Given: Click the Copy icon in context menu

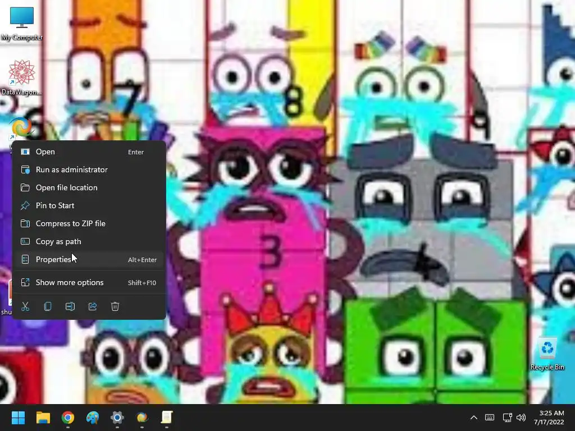Looking at the screenshot, I should [x=48, y=306].
